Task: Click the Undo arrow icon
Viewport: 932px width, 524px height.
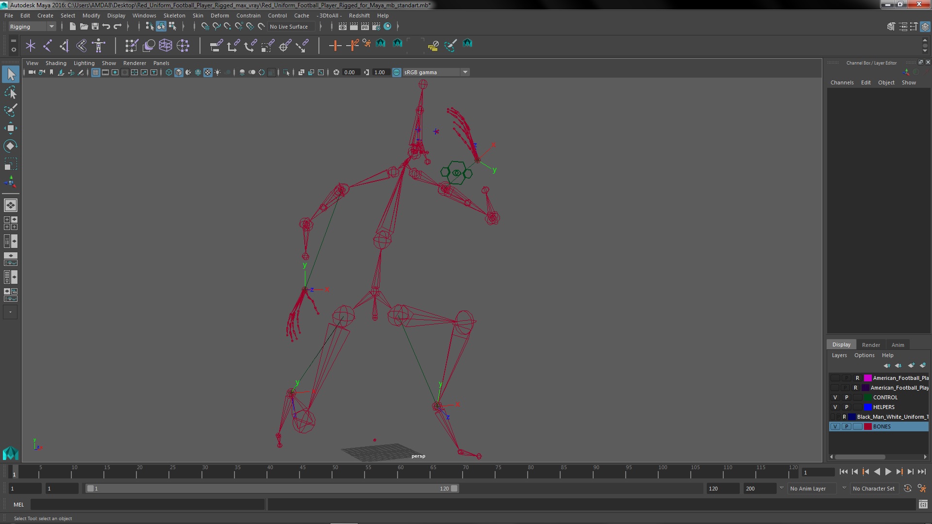Action: pos(106,26)
